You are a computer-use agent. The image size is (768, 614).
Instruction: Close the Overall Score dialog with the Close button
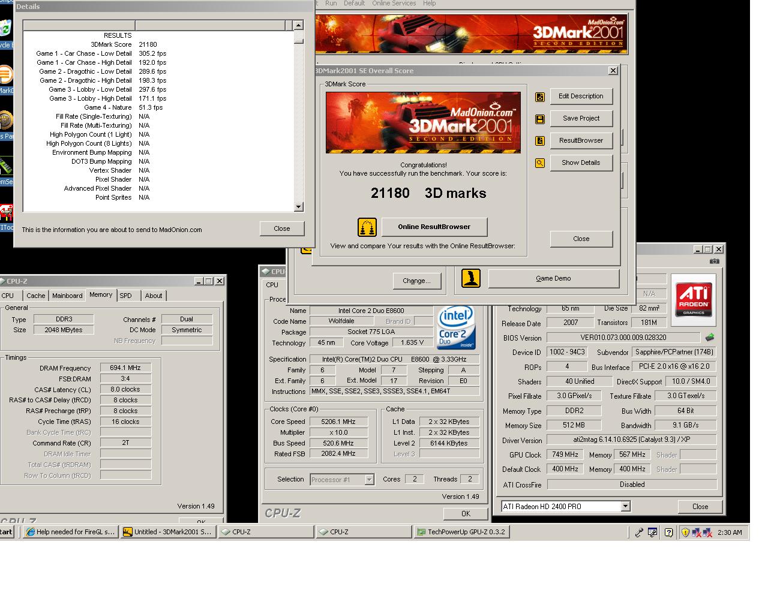tap(581, 239)
